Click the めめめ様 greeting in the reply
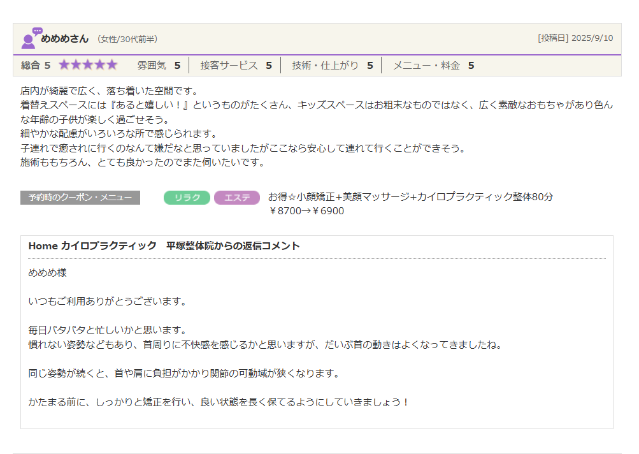 [x=47, y=273]
